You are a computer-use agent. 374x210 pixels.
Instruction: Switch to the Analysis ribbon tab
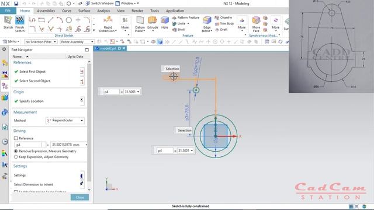[103, 10]
